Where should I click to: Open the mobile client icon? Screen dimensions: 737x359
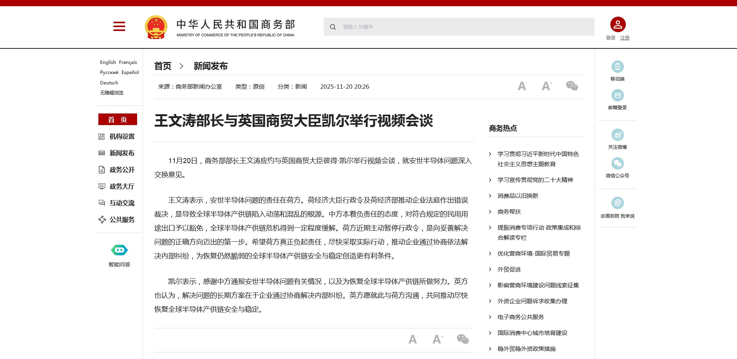click(617, 67)
